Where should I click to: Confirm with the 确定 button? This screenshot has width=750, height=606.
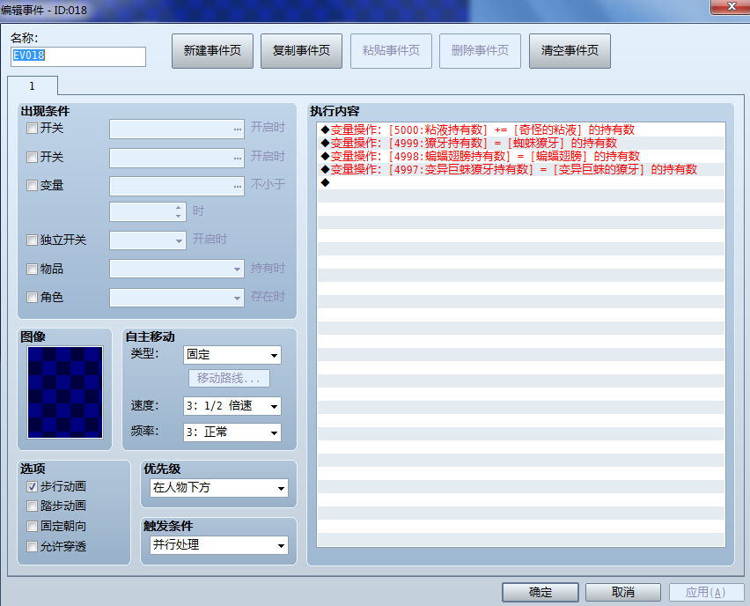pyautogui.click(x=540, y=592)
